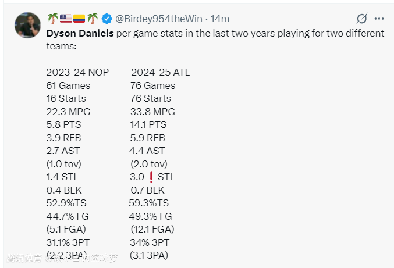Click the author's profile avatar

pos(27,25)
